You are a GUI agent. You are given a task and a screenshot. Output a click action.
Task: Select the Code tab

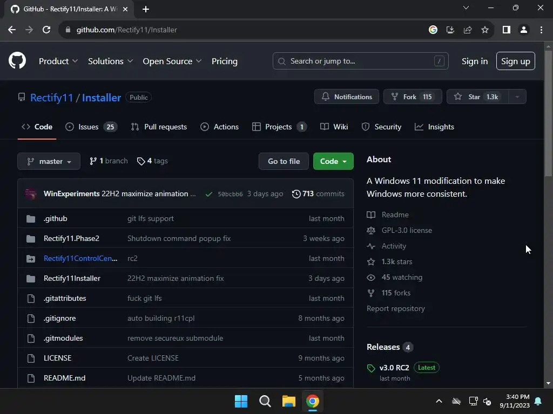tap(37, 127)
